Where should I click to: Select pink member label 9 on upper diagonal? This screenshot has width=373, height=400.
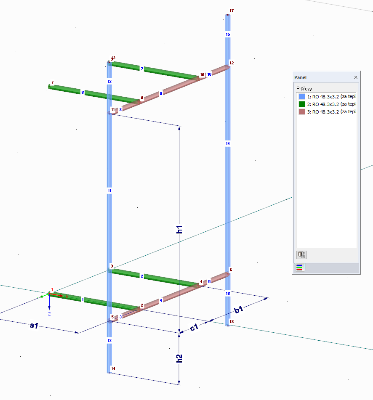pyautogui.click(x=161, y=94)
